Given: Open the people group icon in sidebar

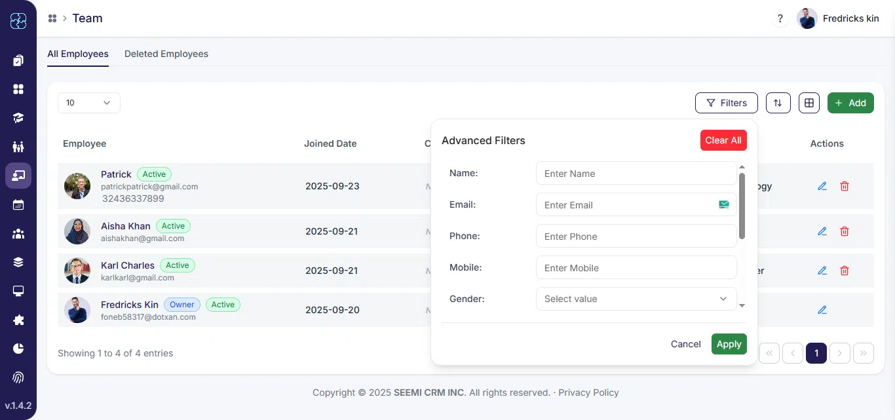Looking at the screenshot, I should click(18, 147).
